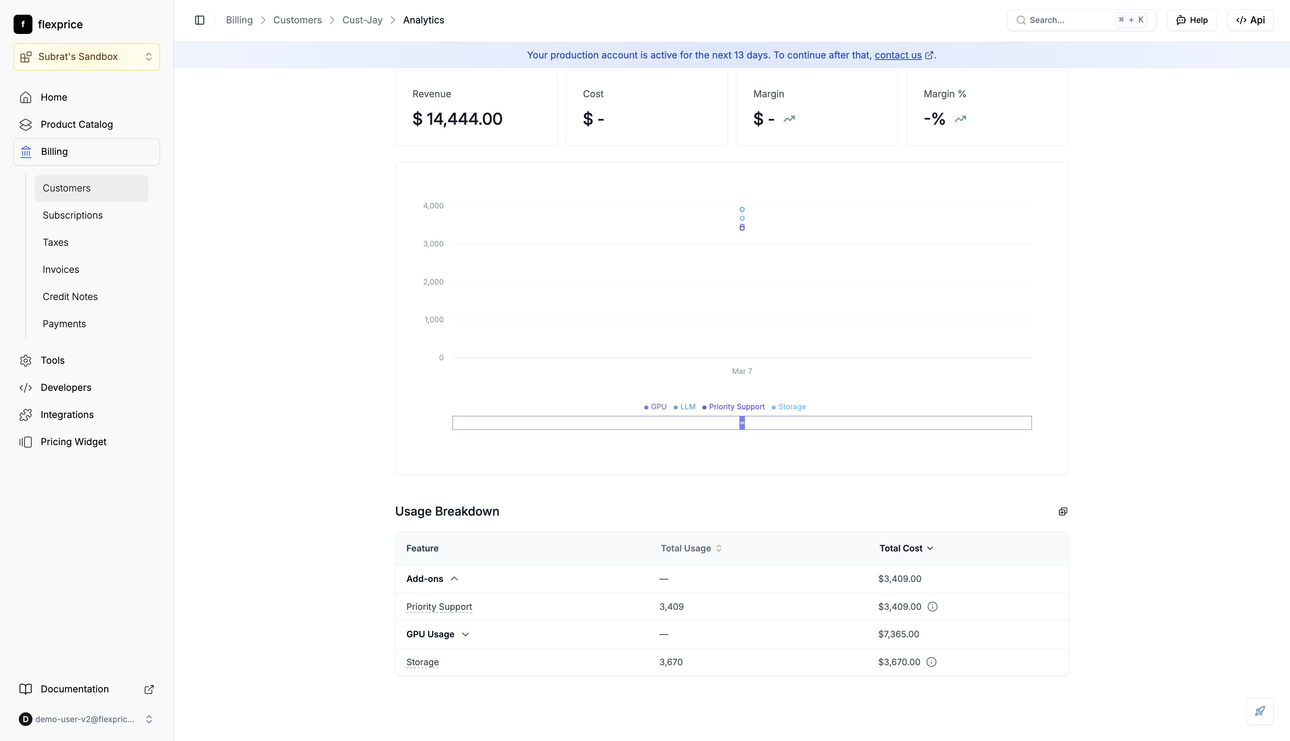This screenshot has height=741, width=1290.
Task: Click info icon next to Priority Support cost
Action: pos(932,607)
